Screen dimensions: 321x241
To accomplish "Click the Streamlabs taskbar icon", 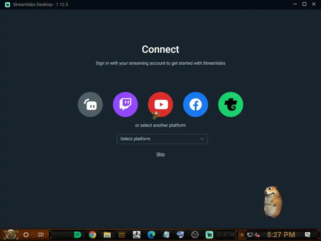I will point(209,235).
